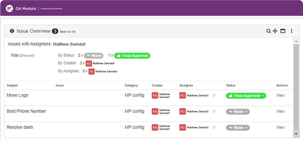Click MS avatar in By Creator summary

coord(89,63)
